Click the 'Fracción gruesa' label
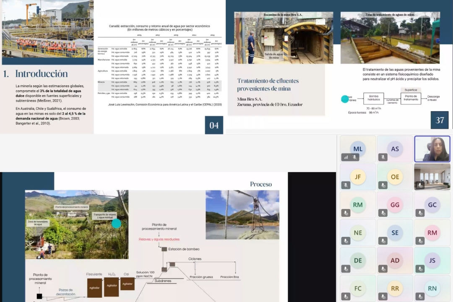This screenshot has height=302, width=453. (201, 277)
